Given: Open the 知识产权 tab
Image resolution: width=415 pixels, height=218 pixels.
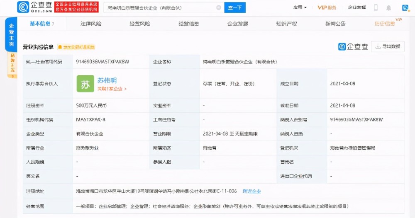Looking at the screenshot, I should click(x=286, y=24).
